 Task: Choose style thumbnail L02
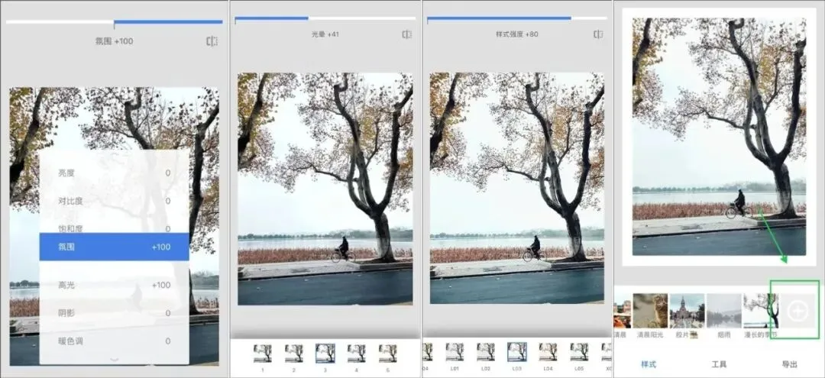point(486,352)
